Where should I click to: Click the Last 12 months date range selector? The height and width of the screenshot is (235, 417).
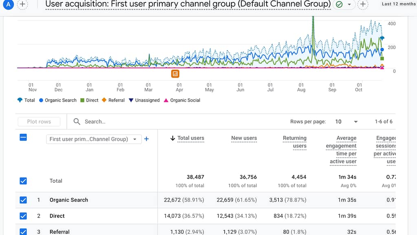click(398, 3)
